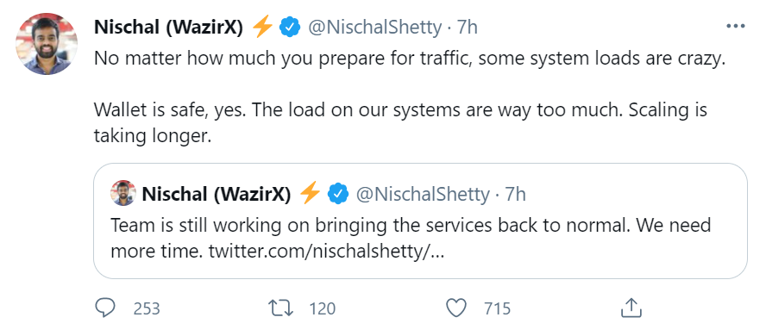The width and height of the screenshot is (766, 336).
Task: Open 7h timestamp in quoted tweet
Action: click(x=515, y=194)
